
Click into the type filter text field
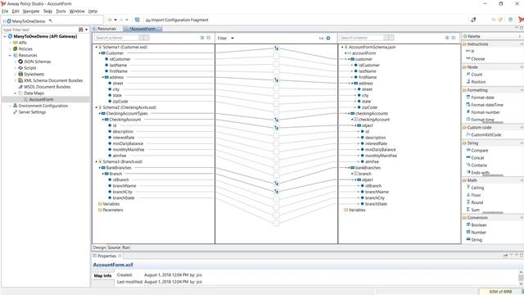[40, 29]
